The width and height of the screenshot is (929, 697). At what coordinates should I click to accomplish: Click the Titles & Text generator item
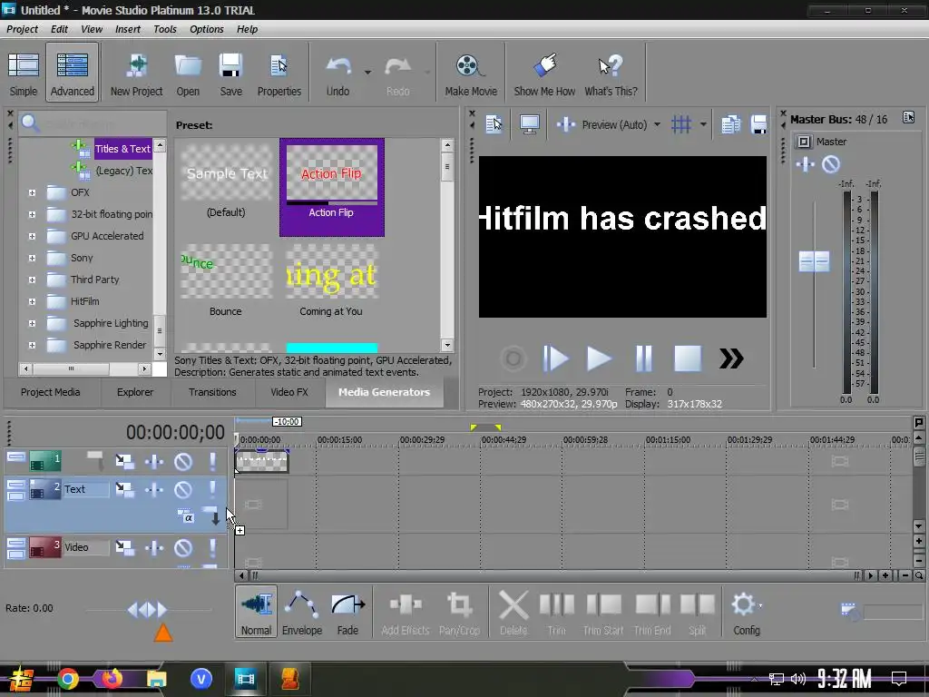point(122,149)
